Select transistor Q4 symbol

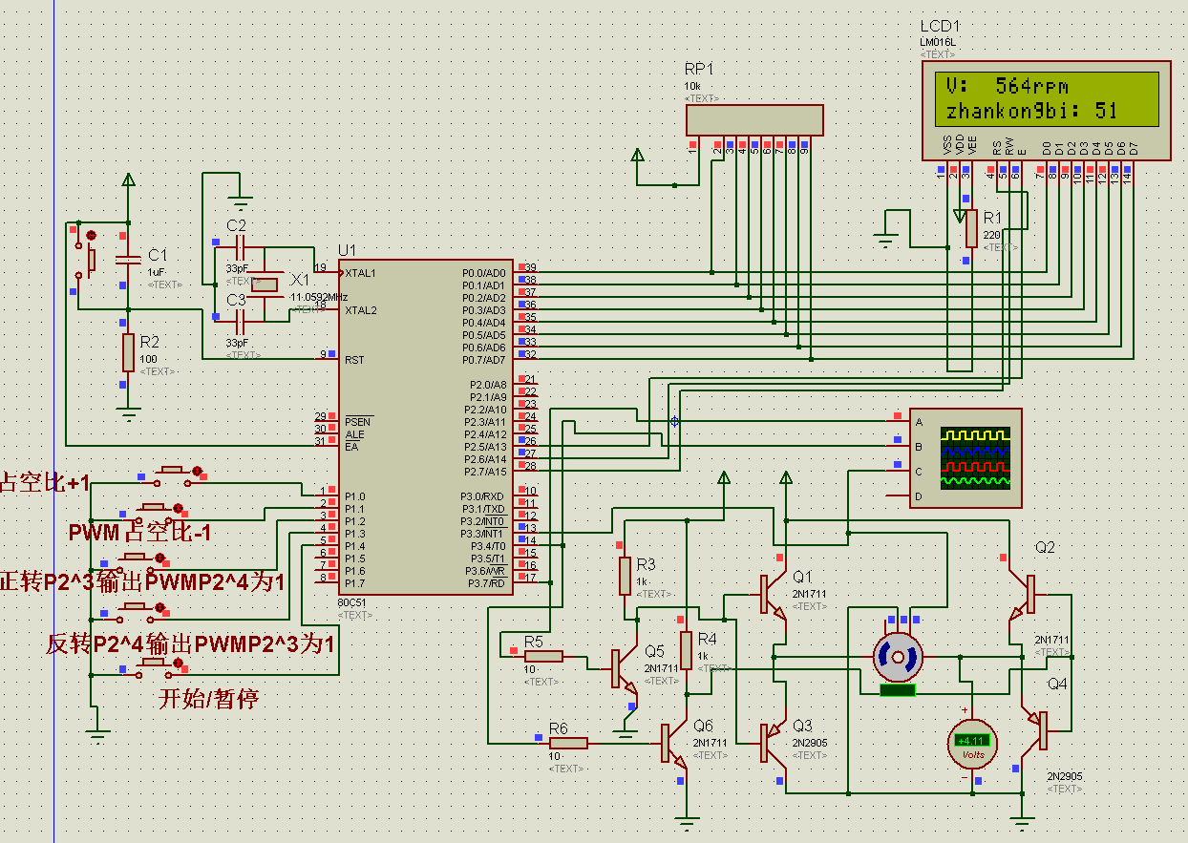coord(1033,730)
